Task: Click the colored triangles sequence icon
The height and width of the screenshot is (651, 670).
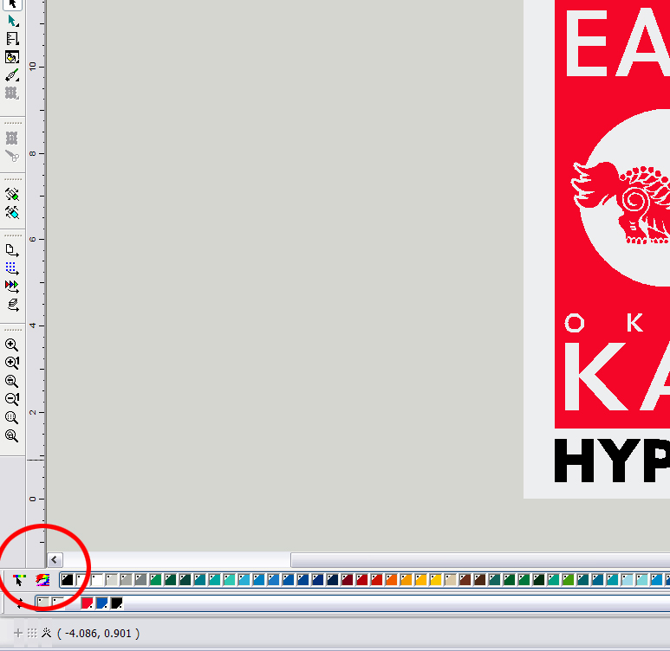Action: tap(12, 286)
